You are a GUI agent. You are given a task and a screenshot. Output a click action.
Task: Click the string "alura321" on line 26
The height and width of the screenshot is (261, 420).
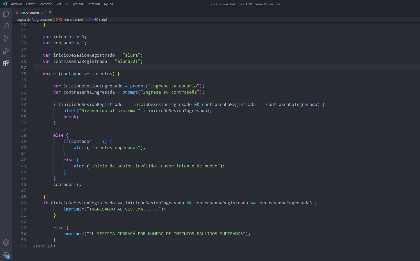(x=128, y=62)
